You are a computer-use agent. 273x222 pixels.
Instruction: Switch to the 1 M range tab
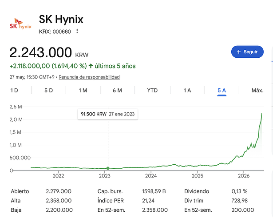pos(83,91)
